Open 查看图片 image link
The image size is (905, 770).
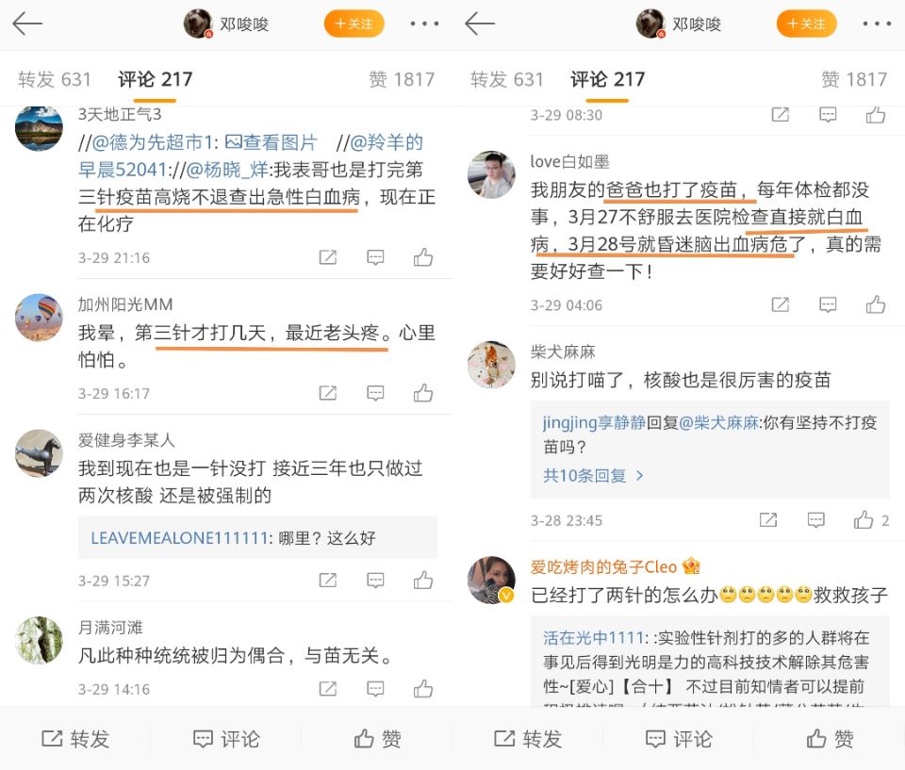coord(271,142)
